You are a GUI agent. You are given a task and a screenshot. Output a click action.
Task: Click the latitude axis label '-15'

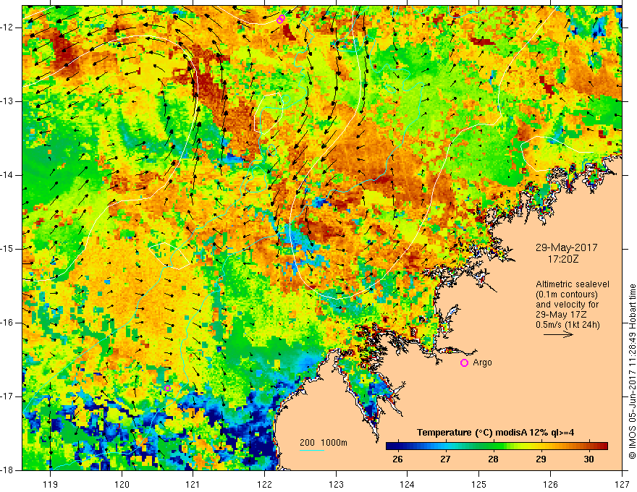click(x=9, y=249)
